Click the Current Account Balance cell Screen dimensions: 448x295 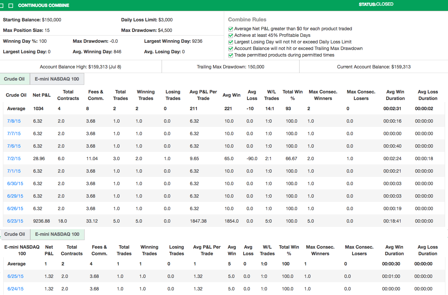pos(374,67)
